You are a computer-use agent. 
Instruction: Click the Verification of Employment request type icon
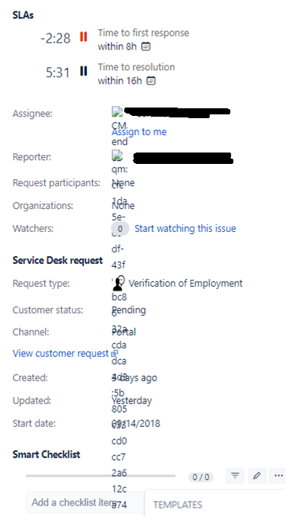[x=119, y=283]
